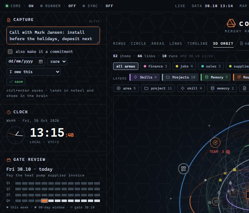Image resolution: width=249 pixels, height=213 pixels.
Task: Click the '10 runs' count
Action: (170, 56)
